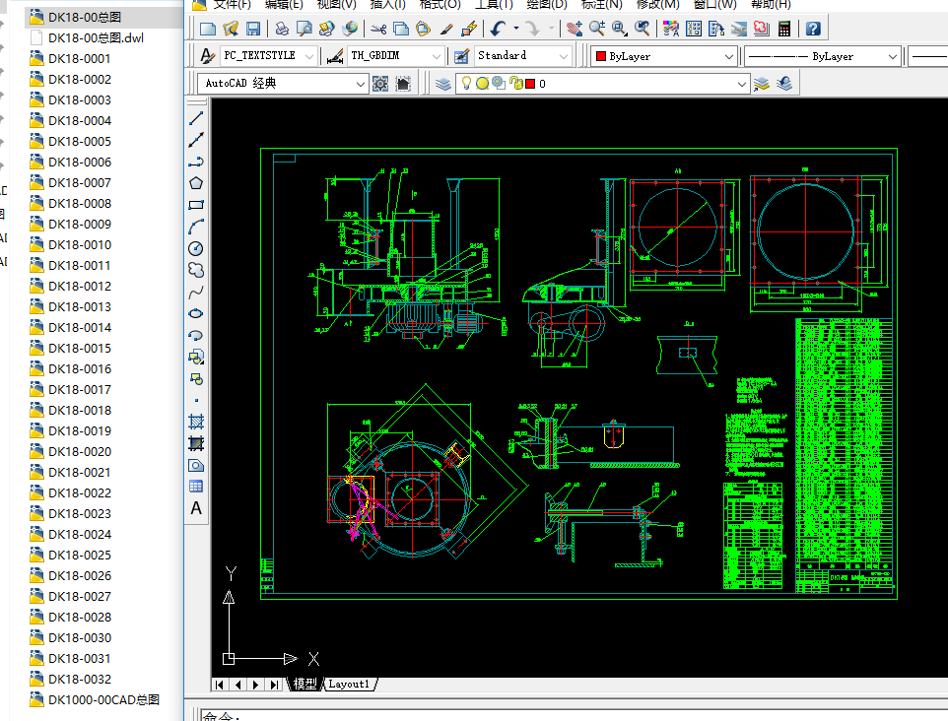Click the Save icon in toolbar
Viewport: 948px width, 721px height.
pos(253,29)
